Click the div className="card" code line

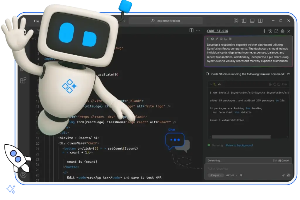click(79, 143)
